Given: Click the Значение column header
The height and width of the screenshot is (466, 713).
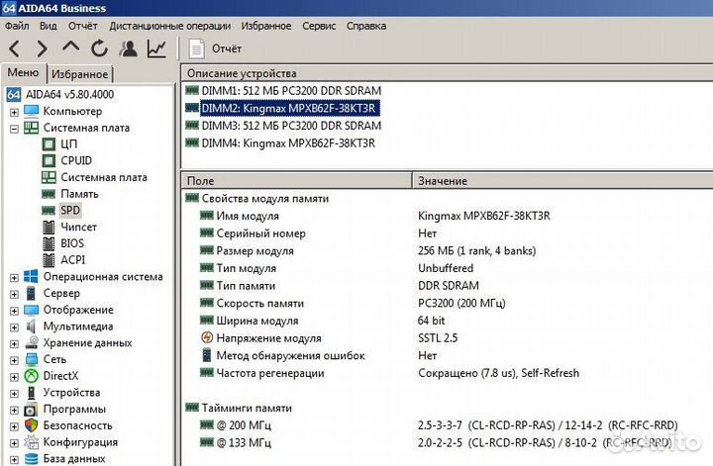Looking at the screenshot, I should click(x=562, y=181).
